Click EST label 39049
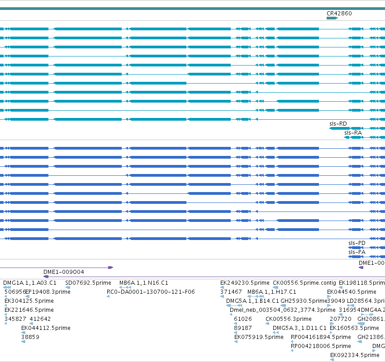Viewport: 385px width, 362px height. pyautogui.click(x=336, y=301)
